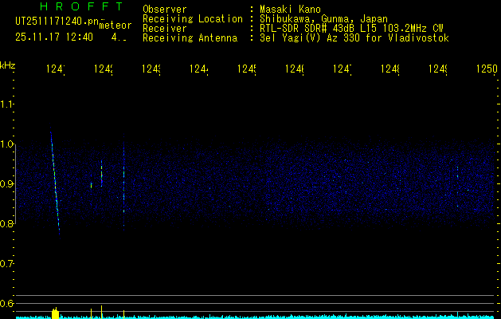Image resolution: width=501 pixels, height=319 pixels.
Task: Click the 1.1 kHz frequency axis label
Action: (7, 104)
